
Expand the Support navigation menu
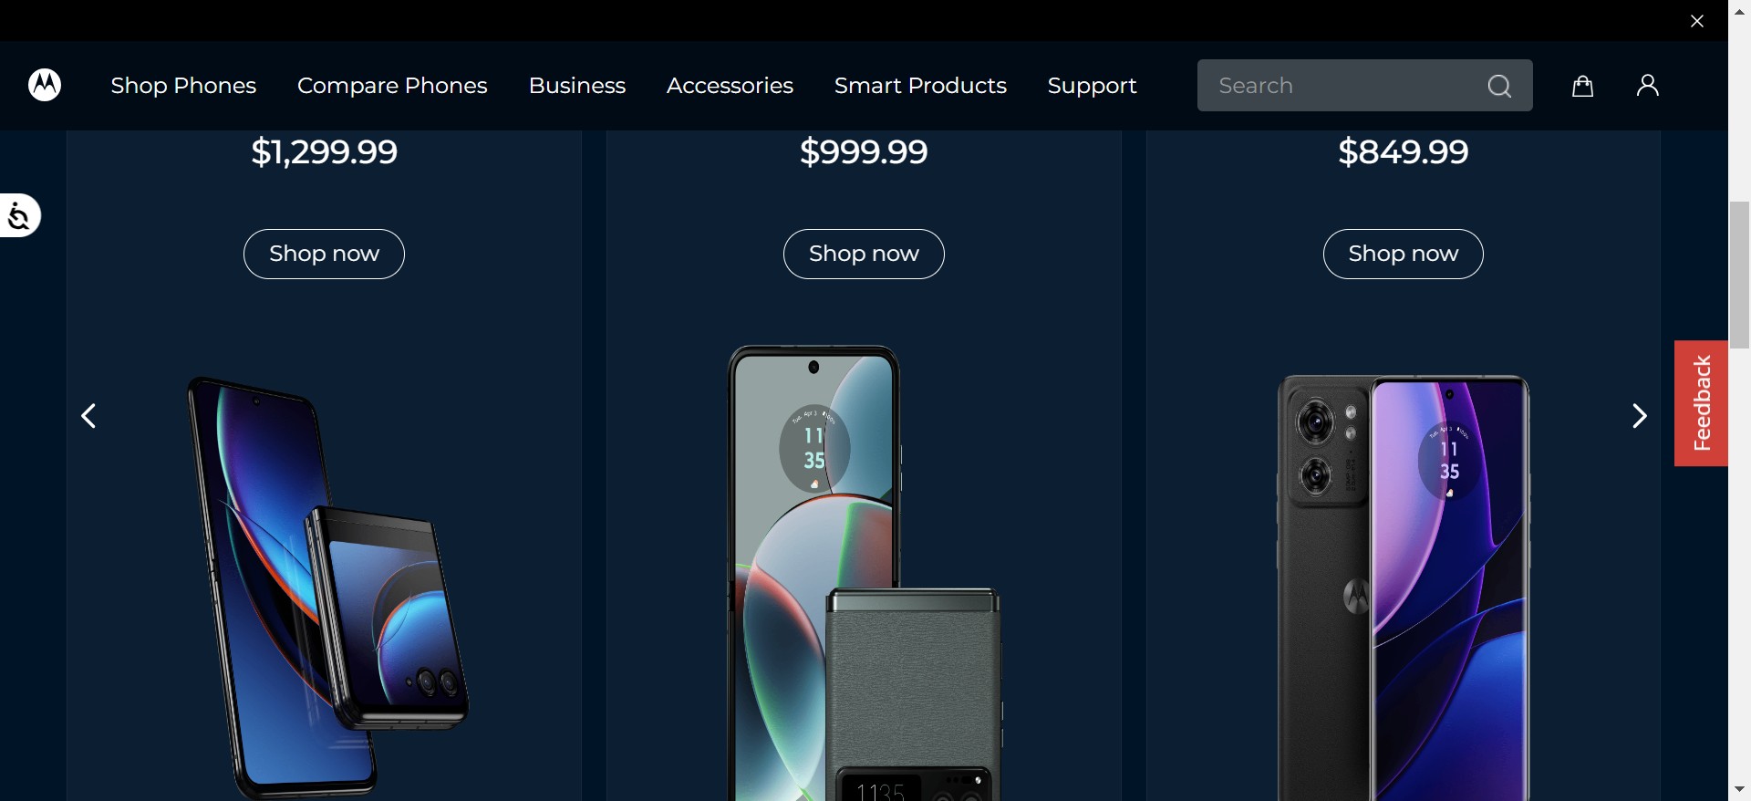1092,86
